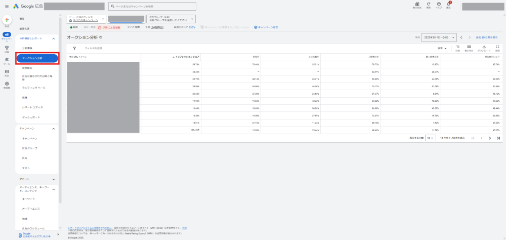The image size is (506, 240).
Task: Click the columns (表示項目) icon
Action: tap(469, 47)
